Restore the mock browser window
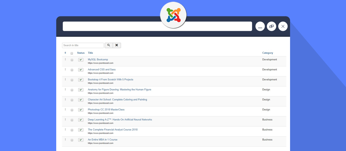This screenshot has height=151, width=346. pyautogui.click(x=272, y=26)
